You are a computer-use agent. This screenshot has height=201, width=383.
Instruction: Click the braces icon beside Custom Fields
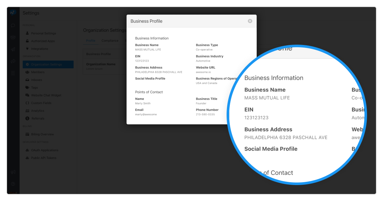click(27, 103)
